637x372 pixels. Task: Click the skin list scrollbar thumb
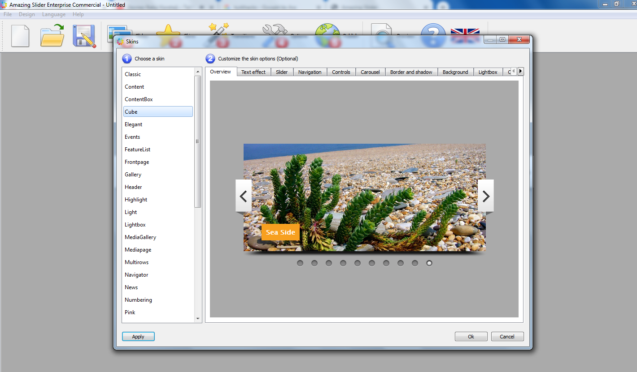198,141
